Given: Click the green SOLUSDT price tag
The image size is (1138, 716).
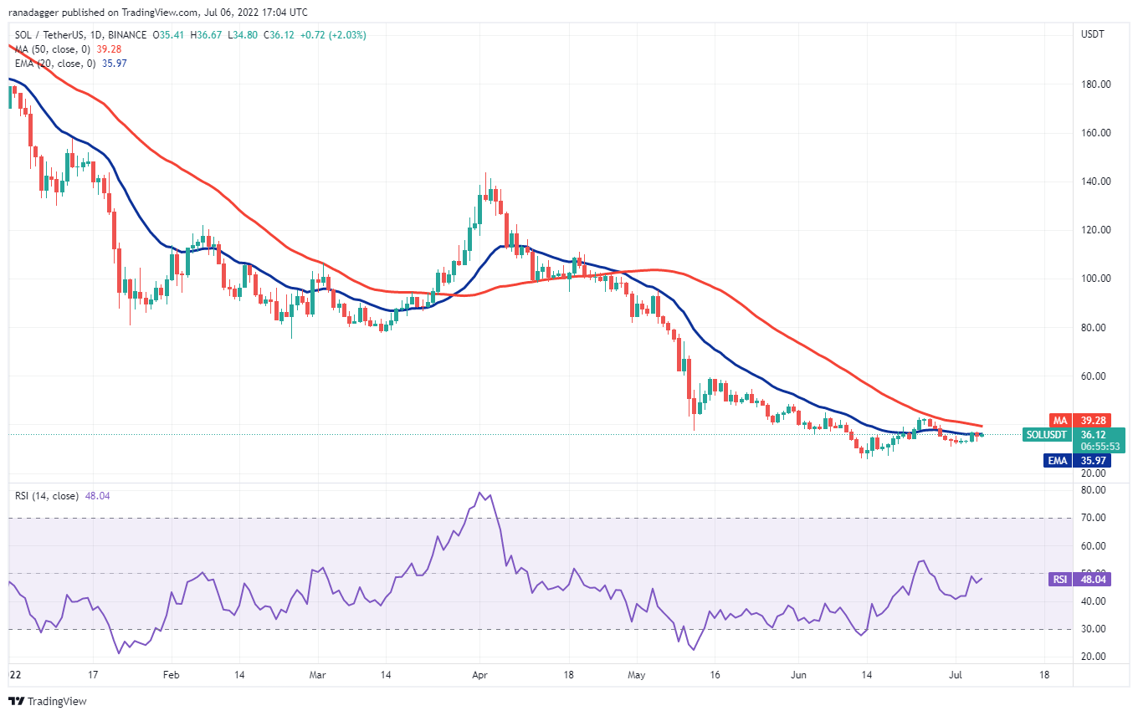Looking at the screenshot, I should pos(1046,435).
